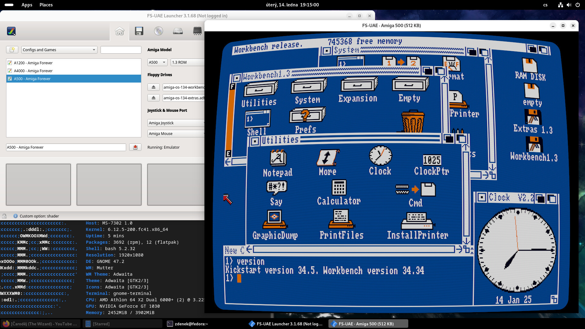Launch the ClockPtr utility icon
The height and width of the screenshot is (329, 585).
click(x=432, y=160)
